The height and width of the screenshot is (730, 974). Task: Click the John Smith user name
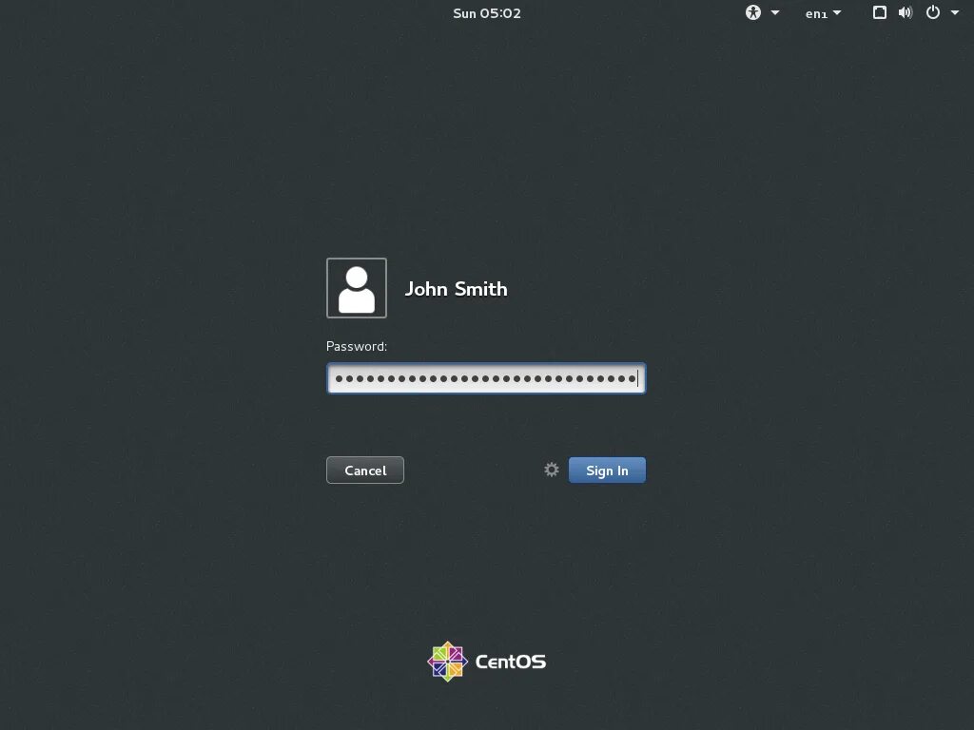tap(456, 289)
